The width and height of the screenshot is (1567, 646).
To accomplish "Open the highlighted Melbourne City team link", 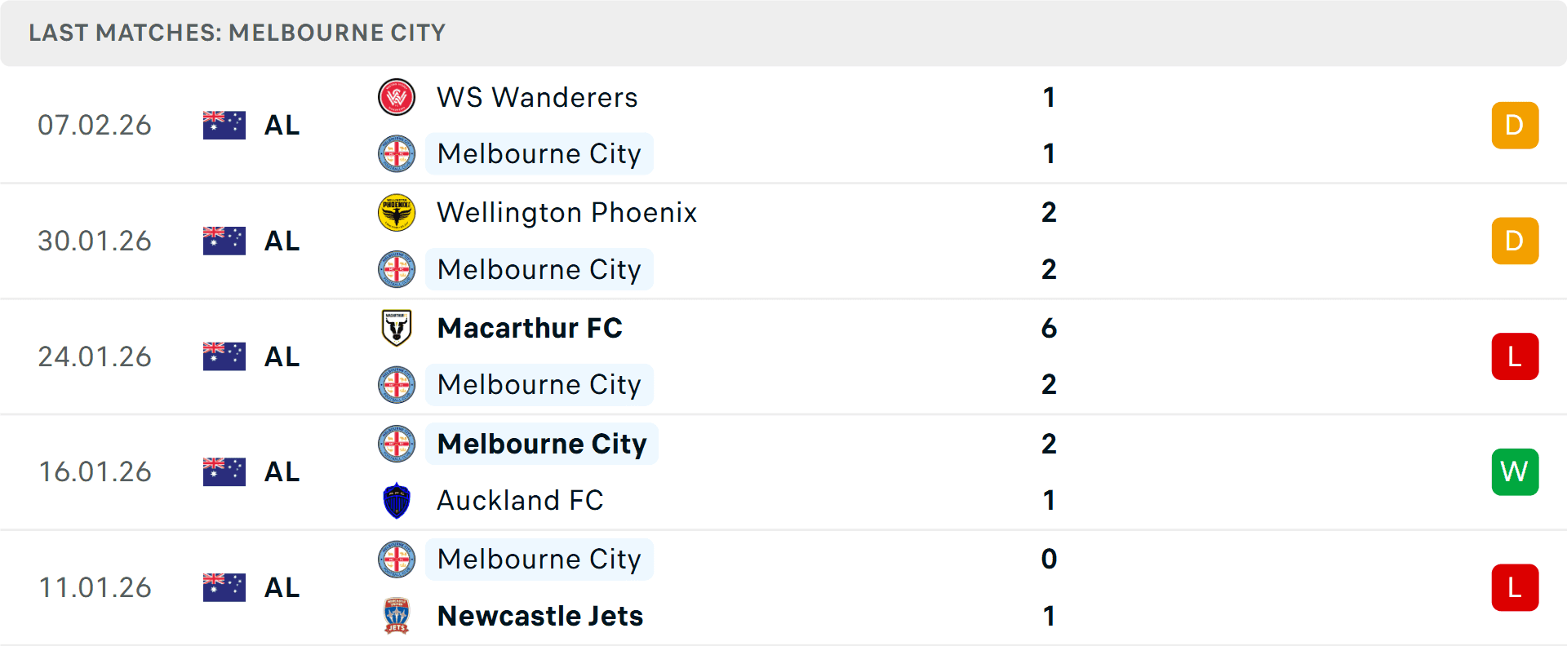I will pyautogui.click(x=539, y=153).
